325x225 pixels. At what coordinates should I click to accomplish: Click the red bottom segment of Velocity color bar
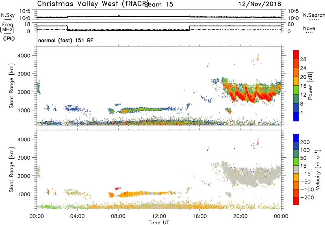tap(296, 201)
